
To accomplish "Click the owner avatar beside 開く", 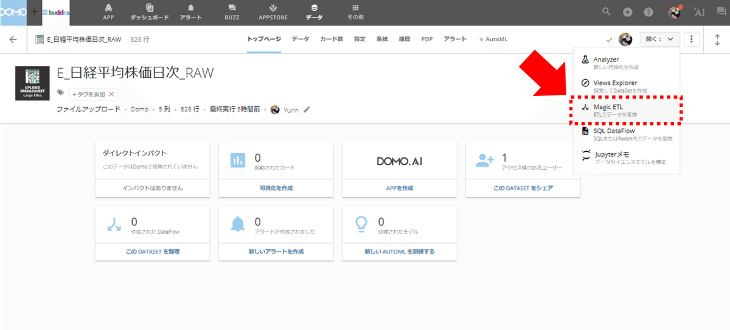I will tap(625, 40).
